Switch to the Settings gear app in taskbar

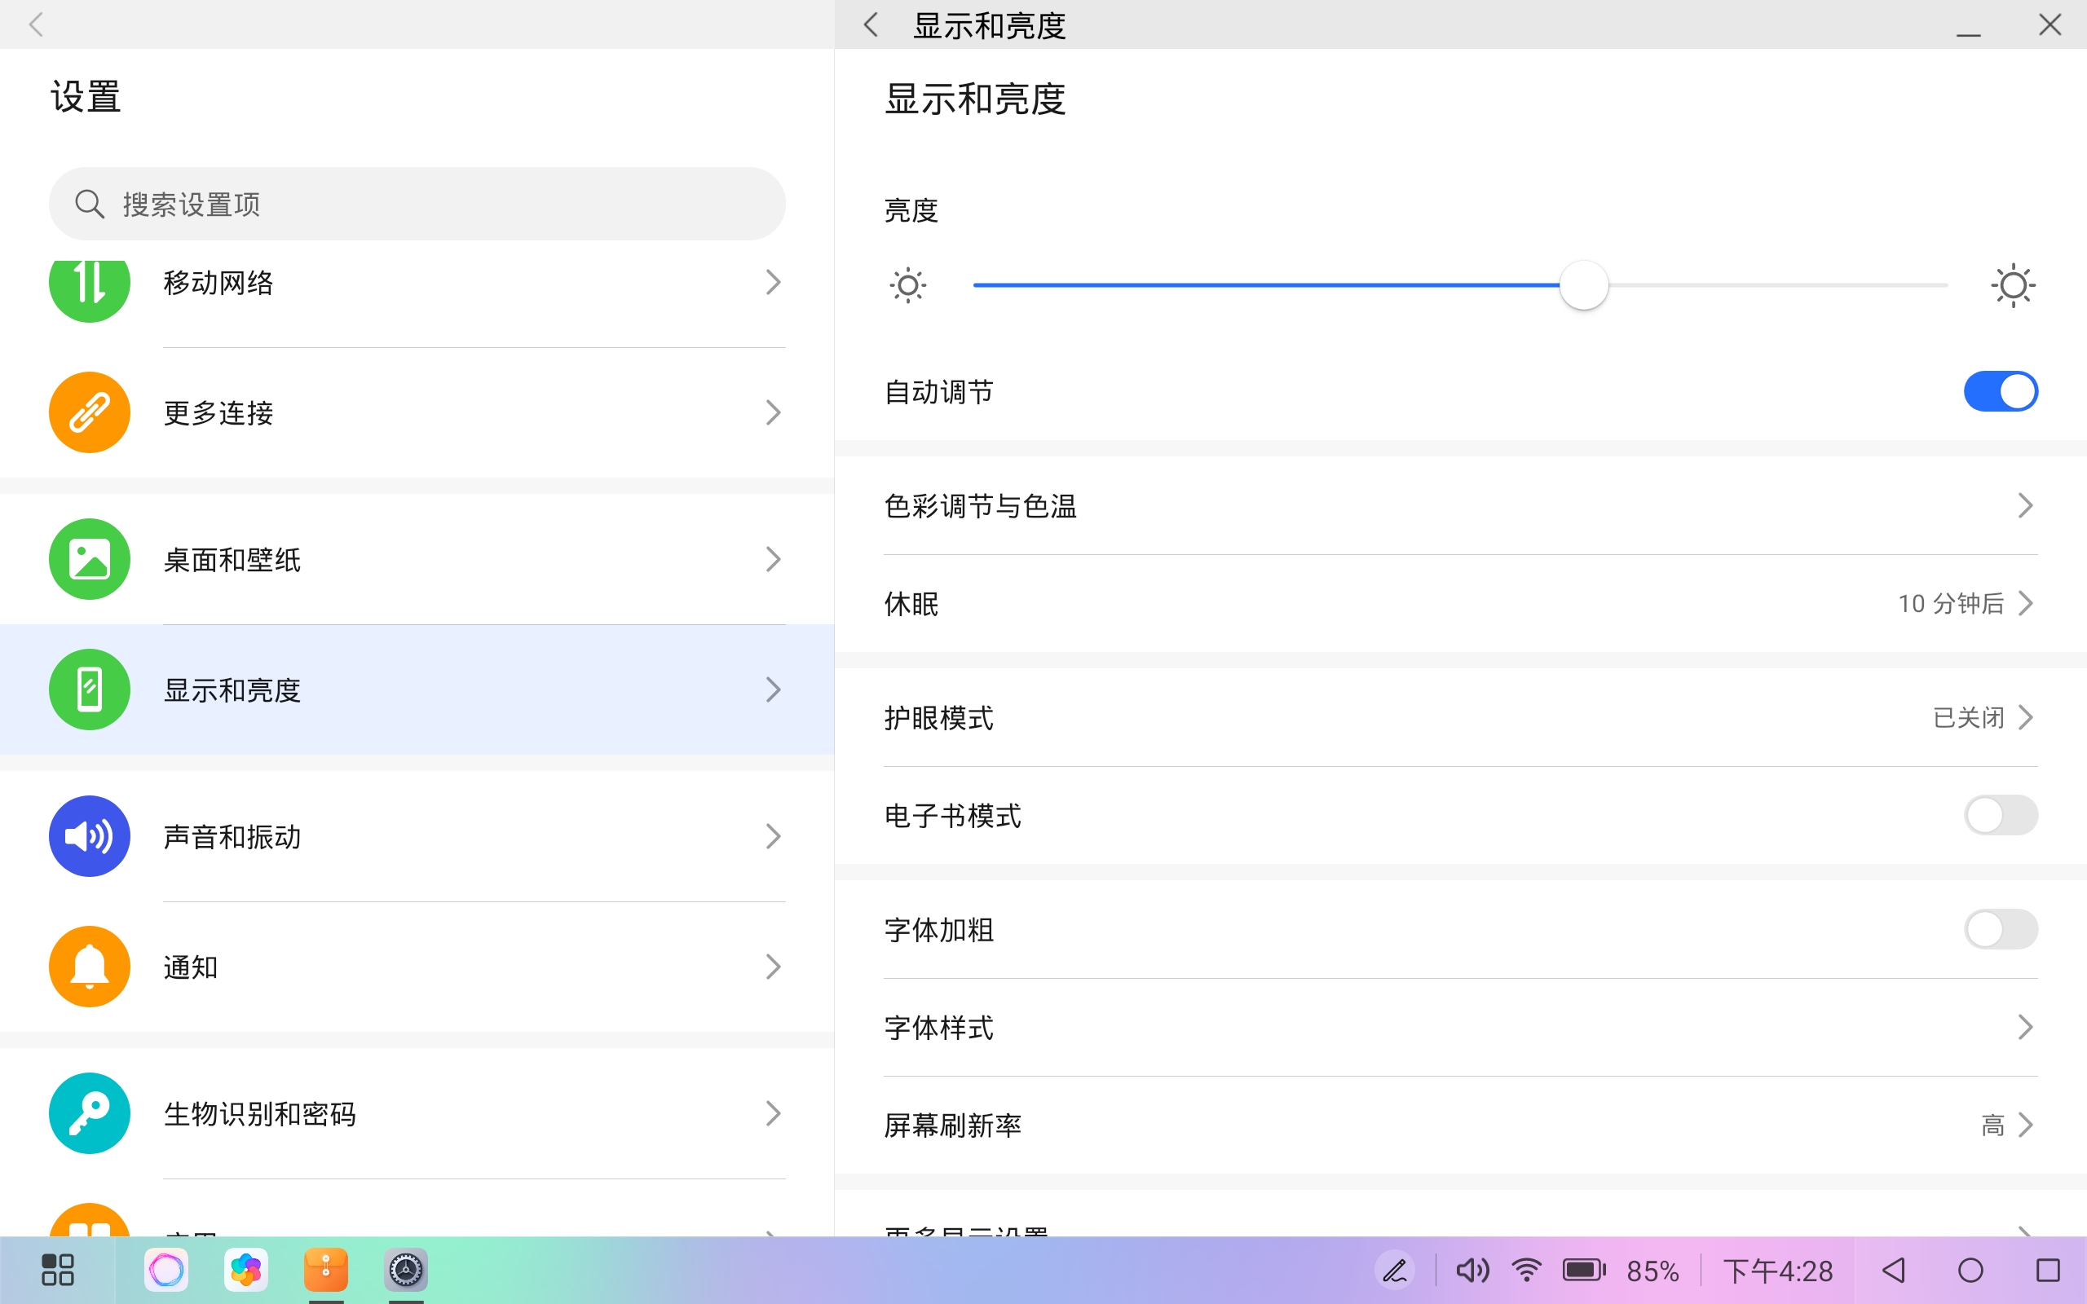(405, 1270)
